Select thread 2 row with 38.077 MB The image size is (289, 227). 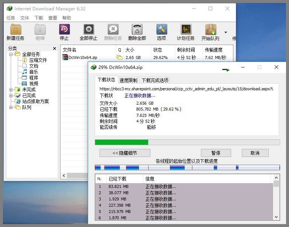pyautogui.click(x=184, y=193)
